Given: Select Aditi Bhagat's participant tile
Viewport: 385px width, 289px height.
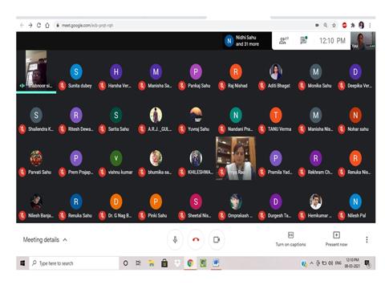Looking at the screenshot, I should coord(276,76).
